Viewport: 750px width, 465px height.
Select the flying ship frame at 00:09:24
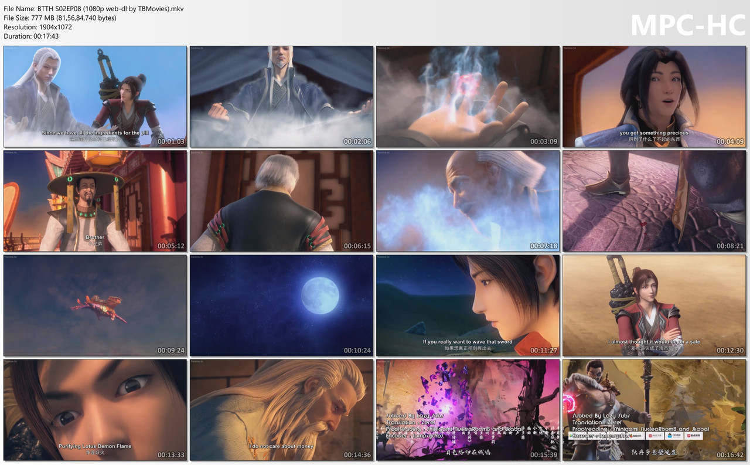(95, 306)
